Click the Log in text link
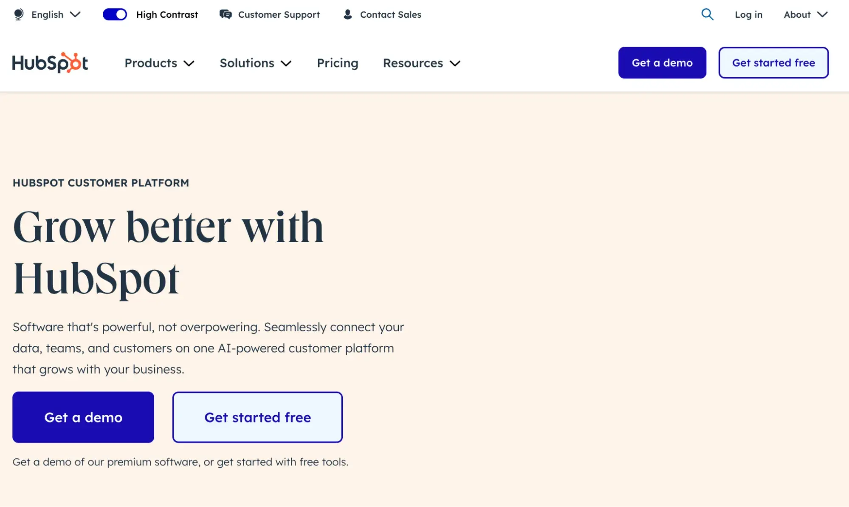 (x=748, y=14)
